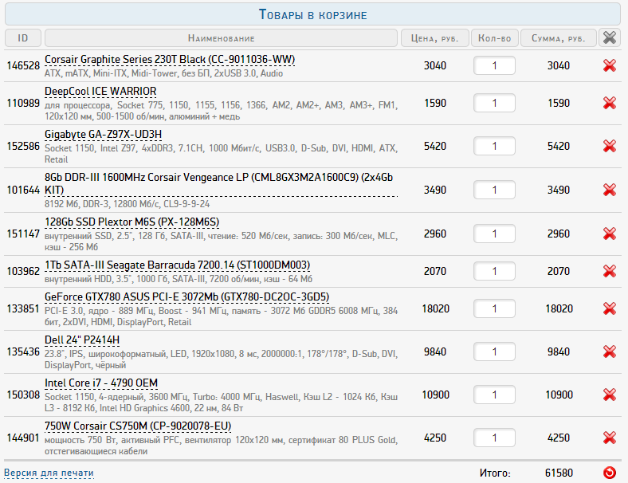628x483 pixels.
Task: Open the DeepCool ICE WARRIOR product page
Action: click(x=100, y=92)
